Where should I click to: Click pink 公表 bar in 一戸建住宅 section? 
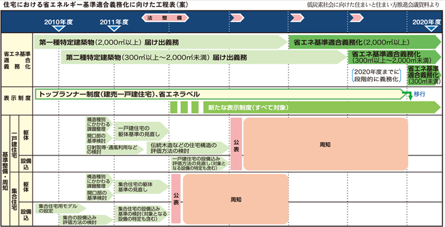236,144
